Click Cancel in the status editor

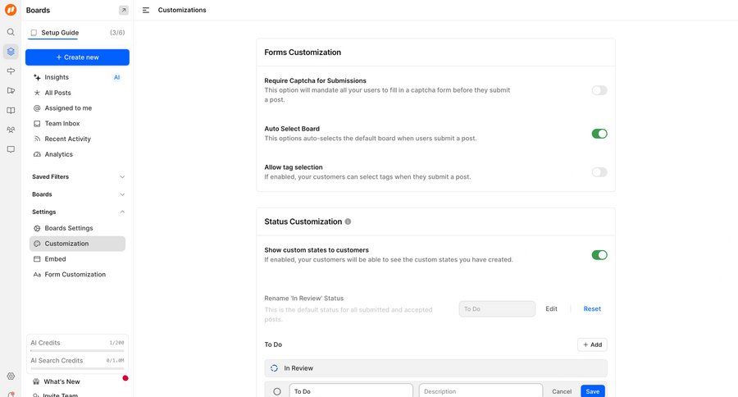pos(562,391)
